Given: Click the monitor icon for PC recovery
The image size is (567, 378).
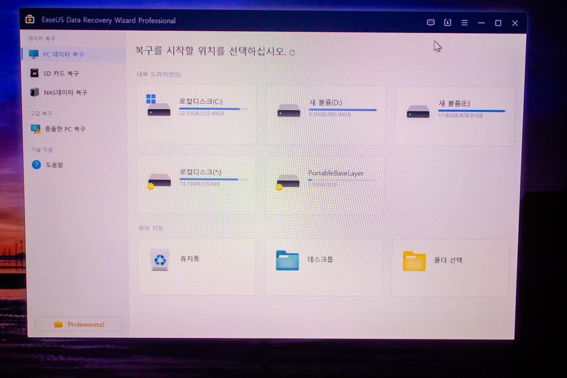Looking at the screenshot, I should tap(33, 54).
